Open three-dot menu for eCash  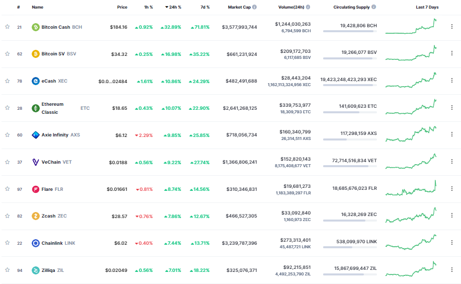coord(452,81)
